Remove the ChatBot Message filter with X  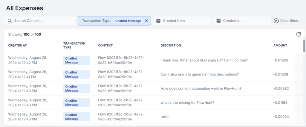[x=146, y=21]
